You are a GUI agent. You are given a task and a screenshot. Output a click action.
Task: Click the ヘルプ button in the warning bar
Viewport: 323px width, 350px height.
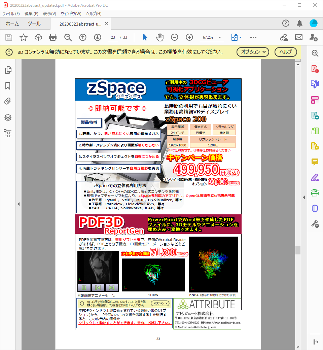pos(286,52)
